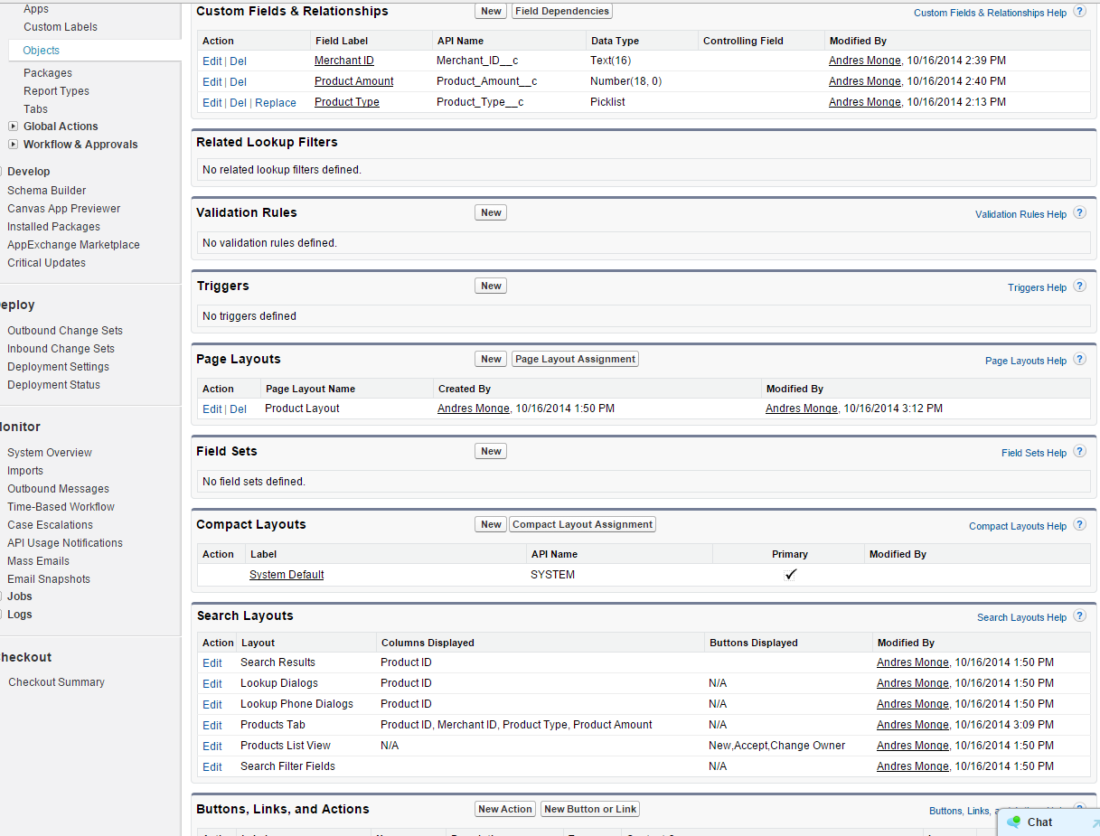Click help icon beside Field Sets Help
The width and height of the screenshot is (1100, 836).
click(1079, 452)
